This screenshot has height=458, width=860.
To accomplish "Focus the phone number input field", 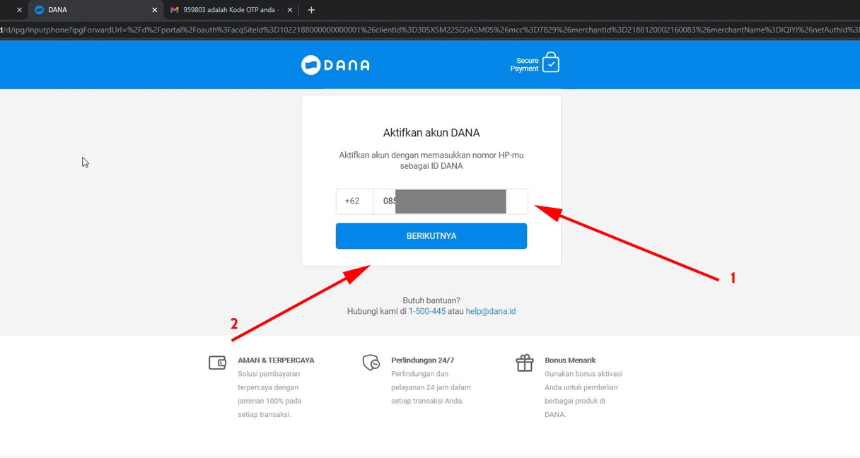I will pyautogui.click(x=451, y=201).
